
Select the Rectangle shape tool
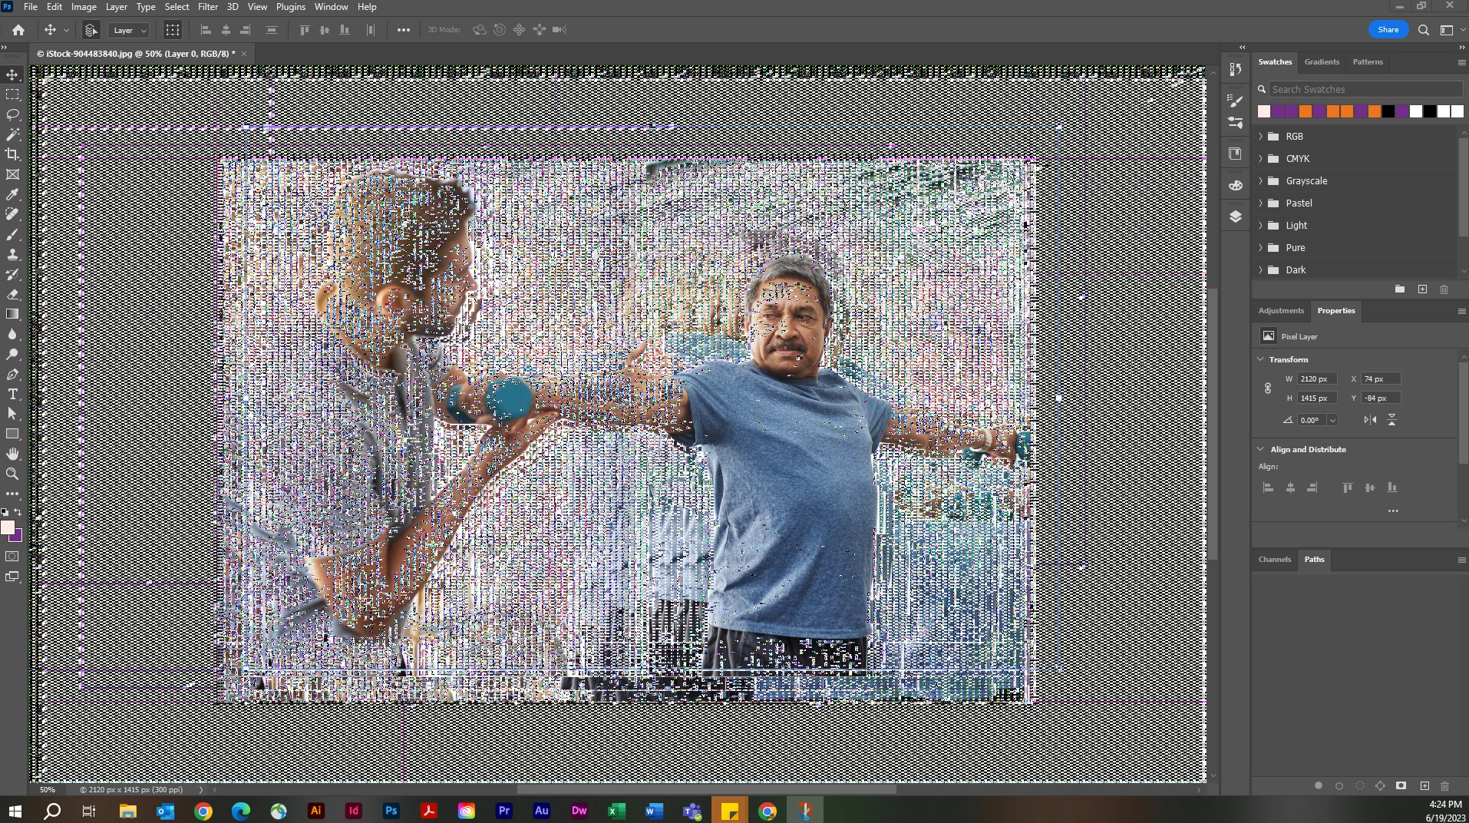[12, 434]
